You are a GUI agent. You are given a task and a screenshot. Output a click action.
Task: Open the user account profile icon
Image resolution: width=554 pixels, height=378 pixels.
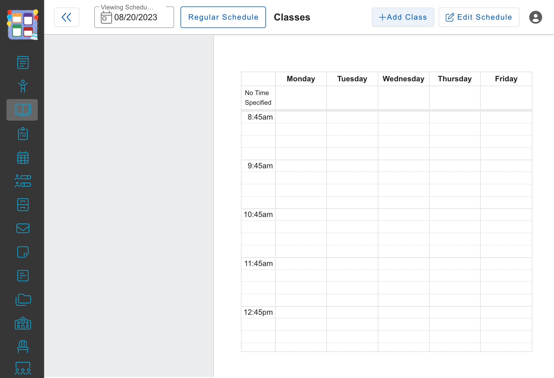[x=535, y=17]
